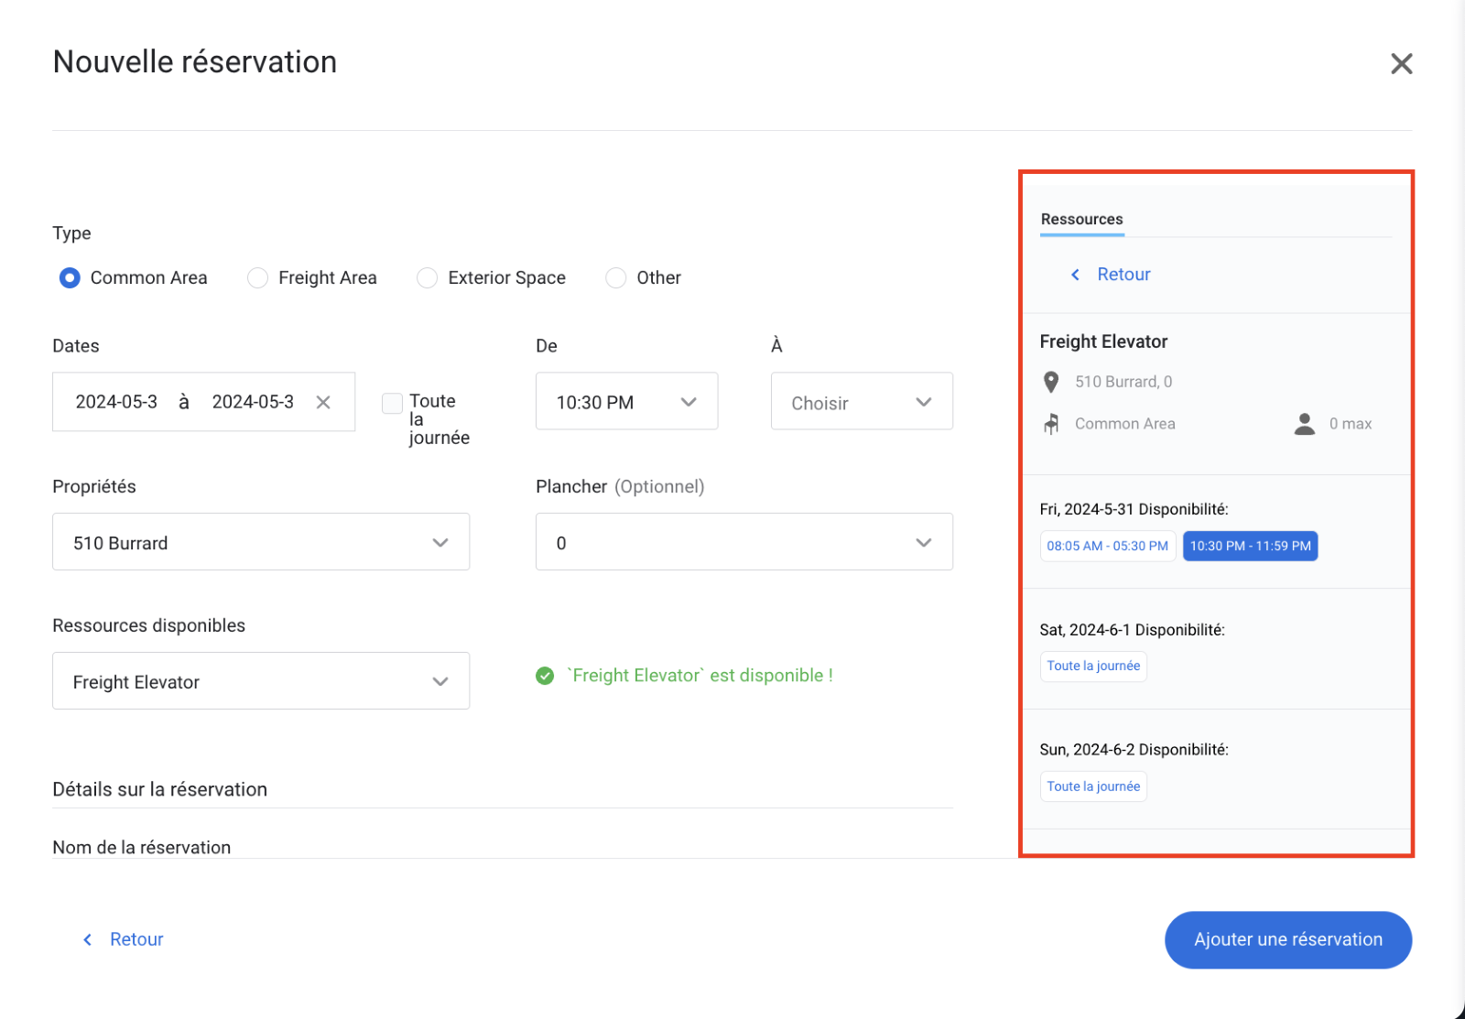Click the Common Area chair icon
Viewport: 1465px width, 1019px height.
1051,424
